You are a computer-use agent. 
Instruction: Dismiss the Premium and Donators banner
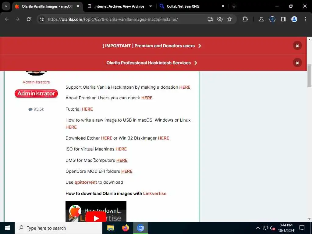[x=297, y=46]
